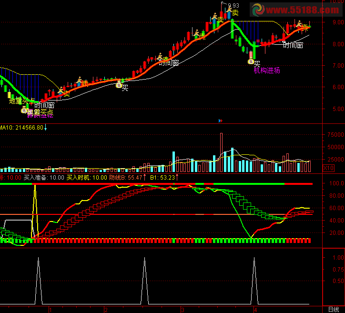Click the 7.00 price axis label
The width and height of the screenshot is (345, 313).
click(338, 66)
